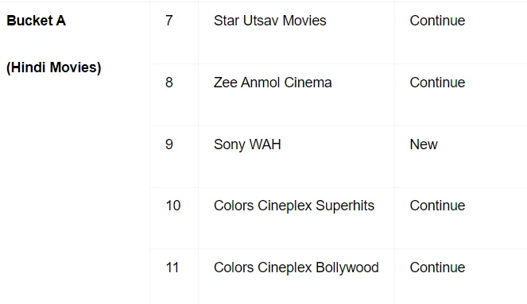Viewport: 527px width, 304px height.
Task: Click the word Bollywood in row 11
Action: coord(347,267)
